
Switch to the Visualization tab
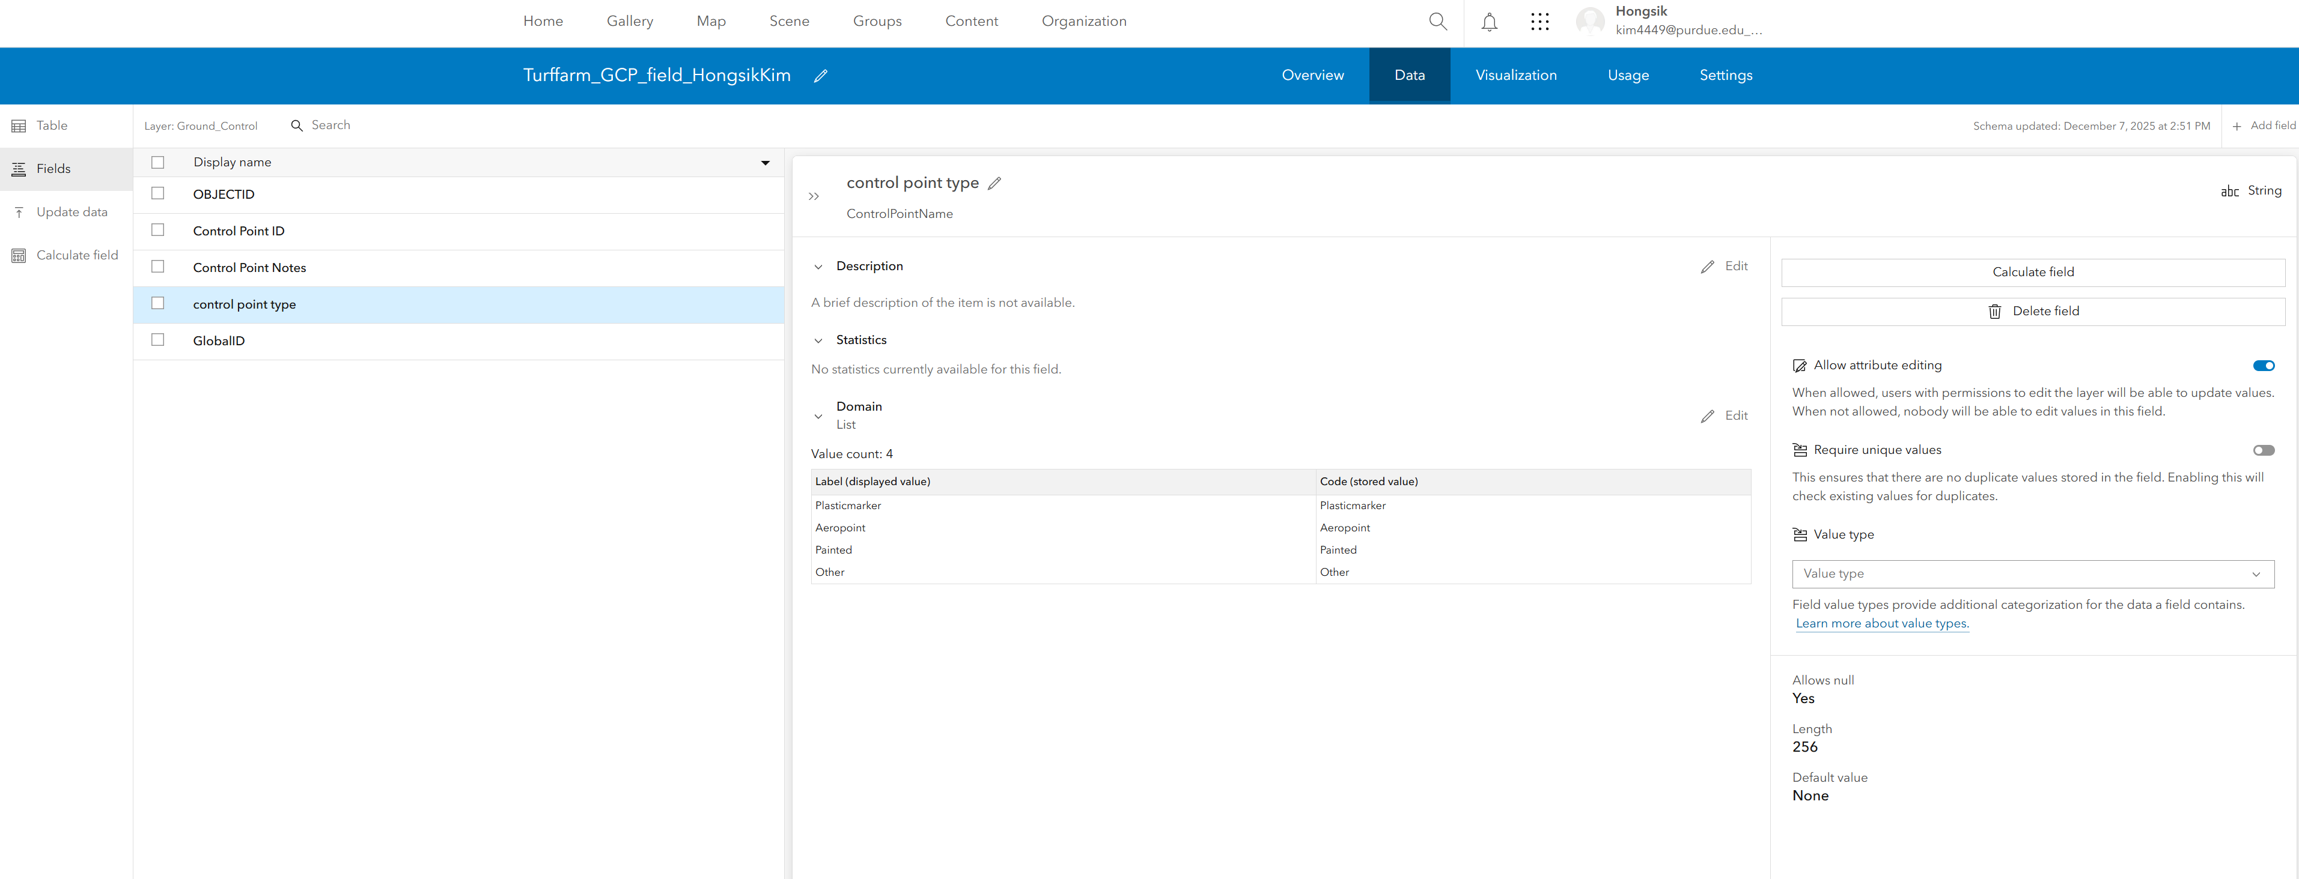pyautogui.click(x=1515, y=76)
